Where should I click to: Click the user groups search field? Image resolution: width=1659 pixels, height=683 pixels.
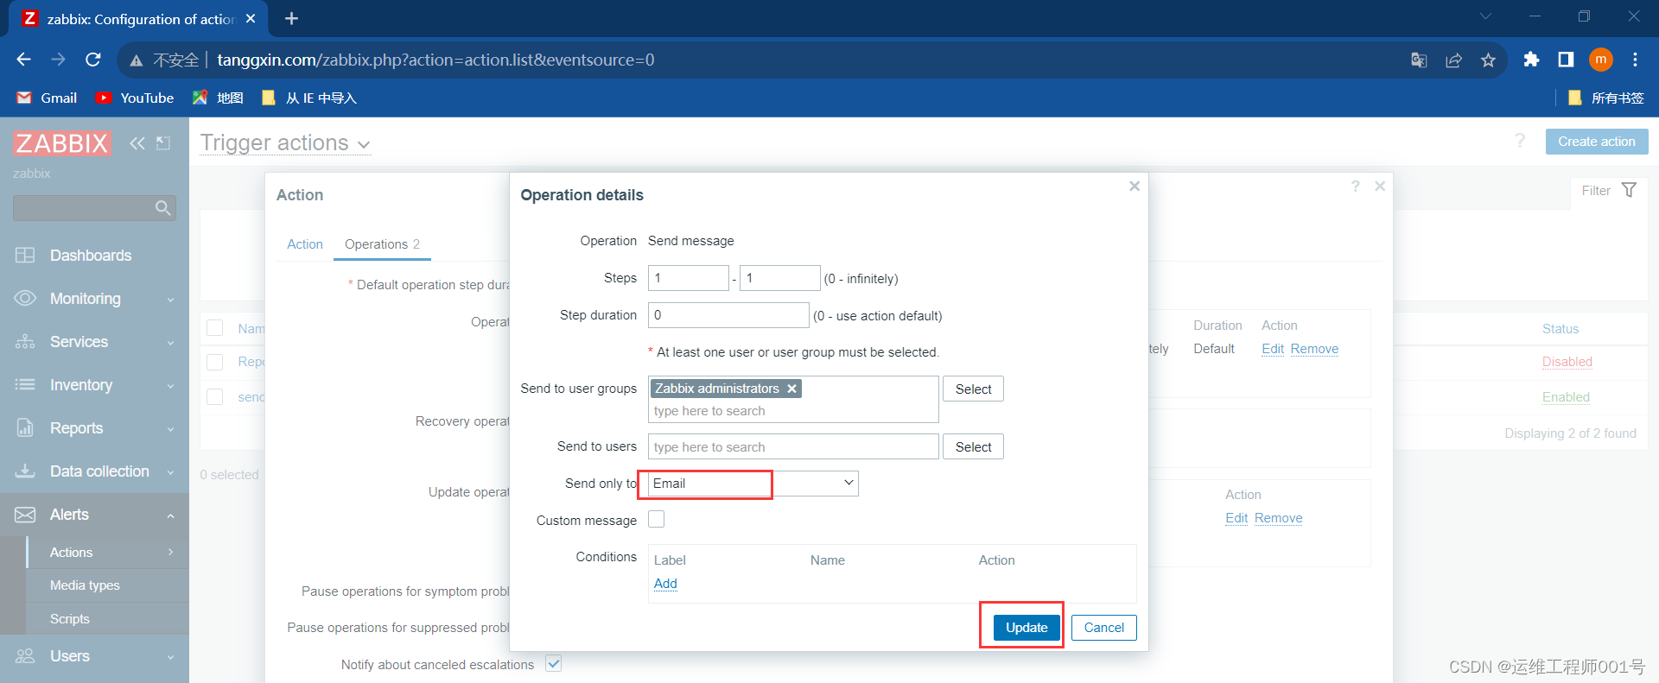click(793, 411)
